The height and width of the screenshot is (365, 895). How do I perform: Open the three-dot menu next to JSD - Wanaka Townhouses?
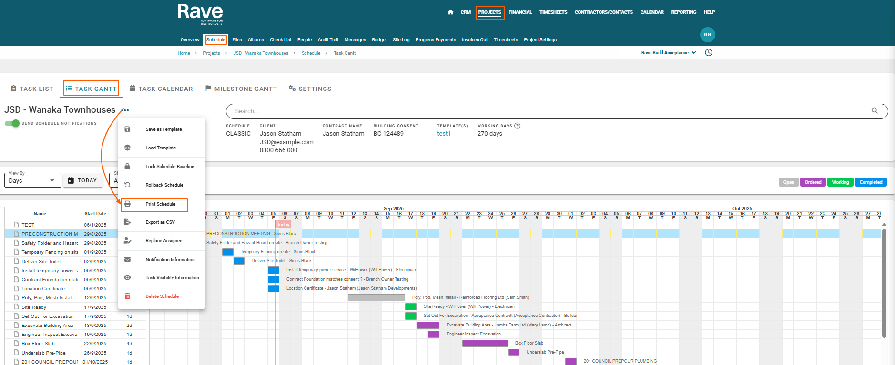pyautogui.click(x=125, y=110)
